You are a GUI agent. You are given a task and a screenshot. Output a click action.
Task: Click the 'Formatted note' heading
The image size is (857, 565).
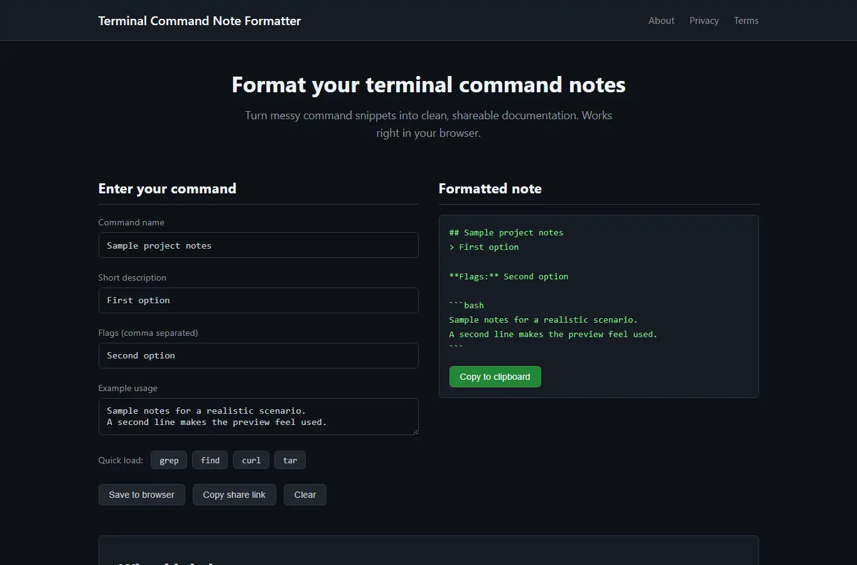click(x=490, y=189)
